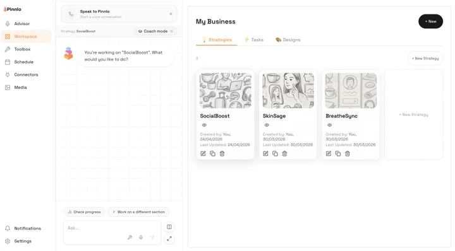This screenshot has height=251, width=455.
Task: Click the dashed New Strategy placeholder card
Action: click(x=413, y=115)
